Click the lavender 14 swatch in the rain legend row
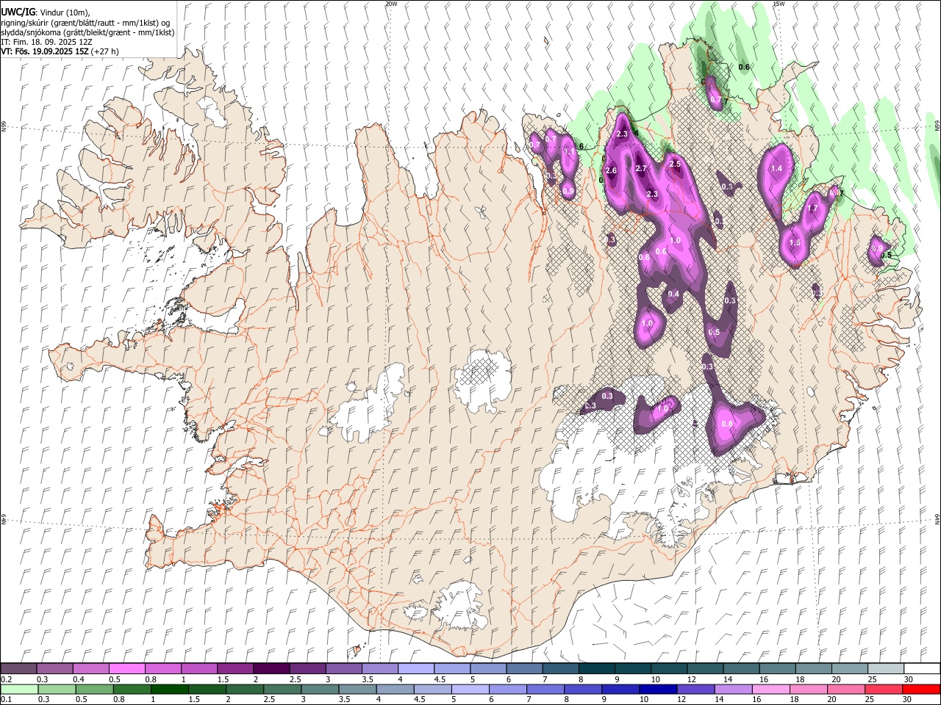Viewport: 941px width, 705px height. [733, 689]
